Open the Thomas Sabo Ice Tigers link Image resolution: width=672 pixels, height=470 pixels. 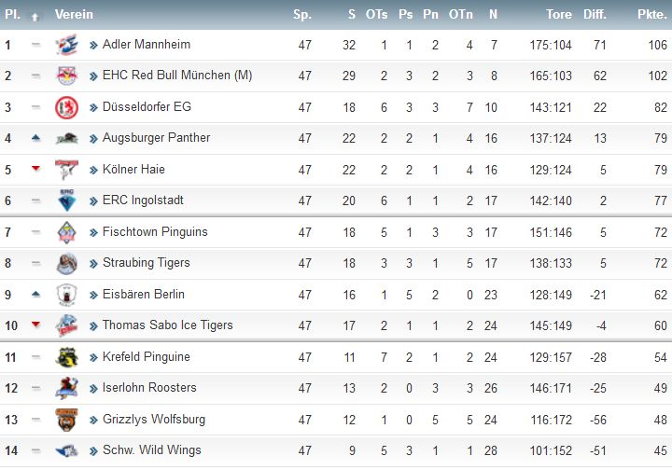pyautogui.click(x=168, y=325)
